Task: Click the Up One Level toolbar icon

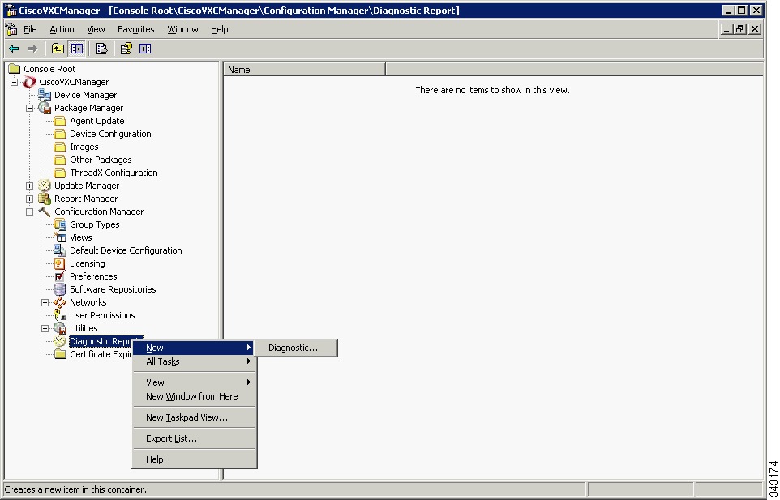Action: pos(58,49)
